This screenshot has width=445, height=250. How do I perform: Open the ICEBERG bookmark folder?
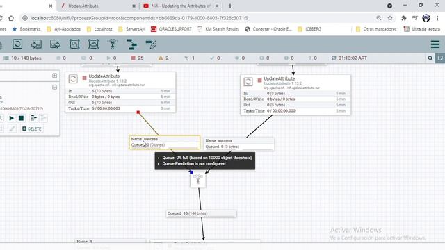point(309,29)
